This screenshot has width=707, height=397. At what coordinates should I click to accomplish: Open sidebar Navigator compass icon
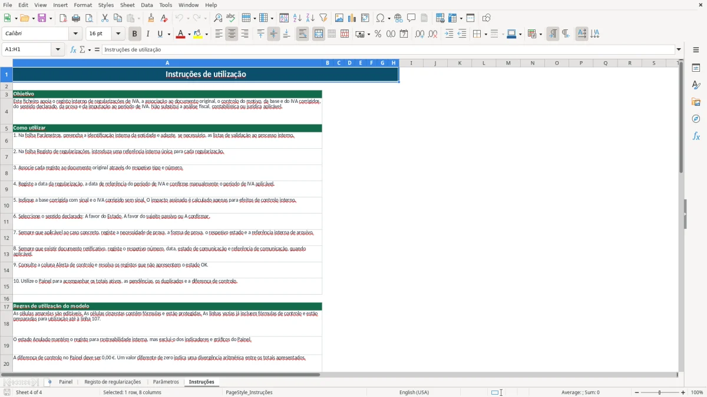(696, 119)
